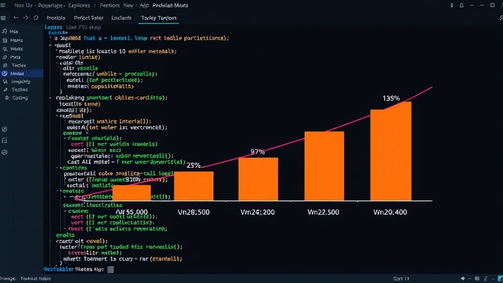This screenshot has height=283, width=503.
Task: Click the tag icon next to forward arrow
Action: click(36, 18)
